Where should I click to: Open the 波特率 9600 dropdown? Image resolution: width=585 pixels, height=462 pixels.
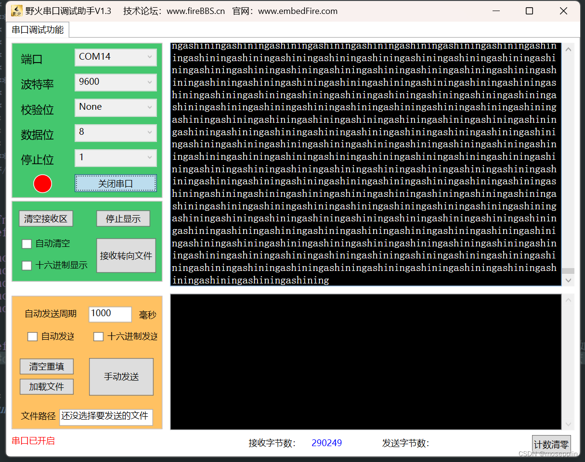coord(116,82)
